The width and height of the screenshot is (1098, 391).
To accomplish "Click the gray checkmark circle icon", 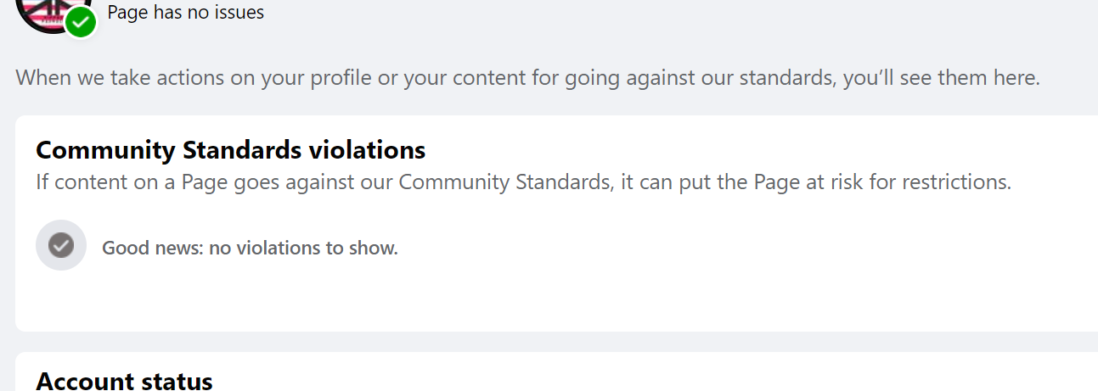I will (61, 245).
